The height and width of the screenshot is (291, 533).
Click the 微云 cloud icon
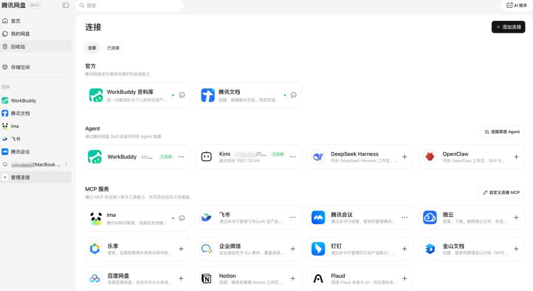430,217
